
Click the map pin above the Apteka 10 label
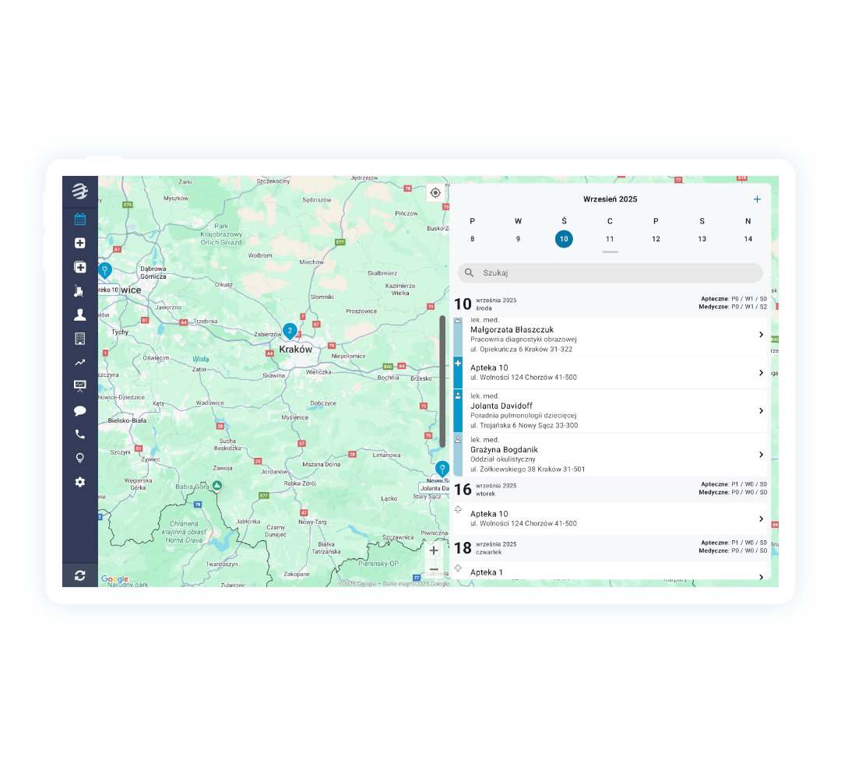pos(105,271)
